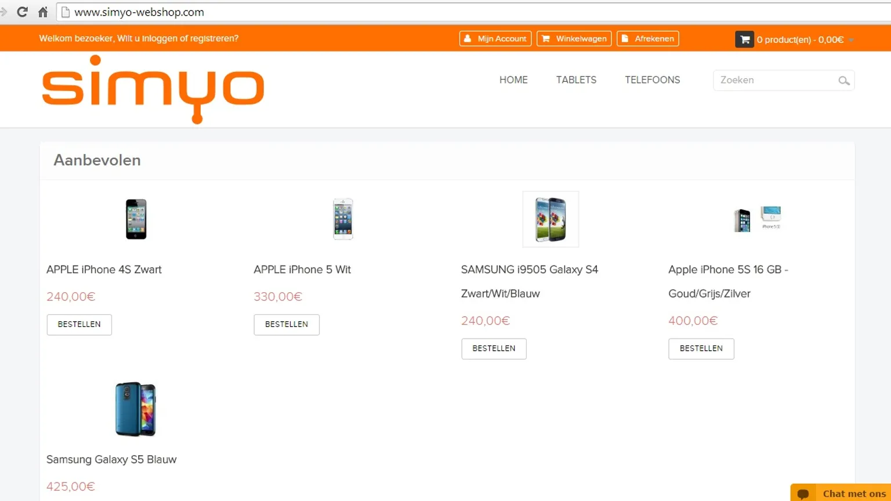Open the Apple iPhone 5S 16 GB title link
This screenshot has width=891, height=501.
(x=728, y=282)
